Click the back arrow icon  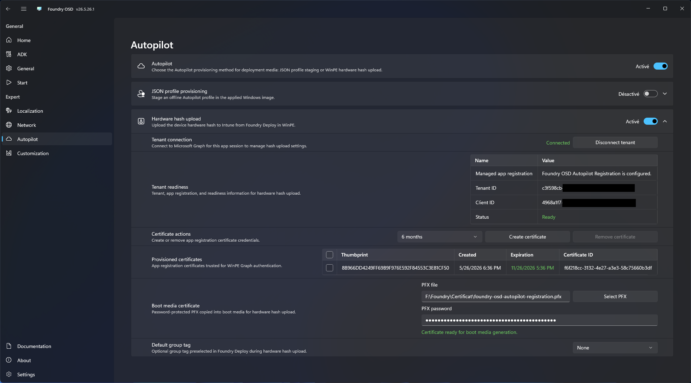(8, 9)
